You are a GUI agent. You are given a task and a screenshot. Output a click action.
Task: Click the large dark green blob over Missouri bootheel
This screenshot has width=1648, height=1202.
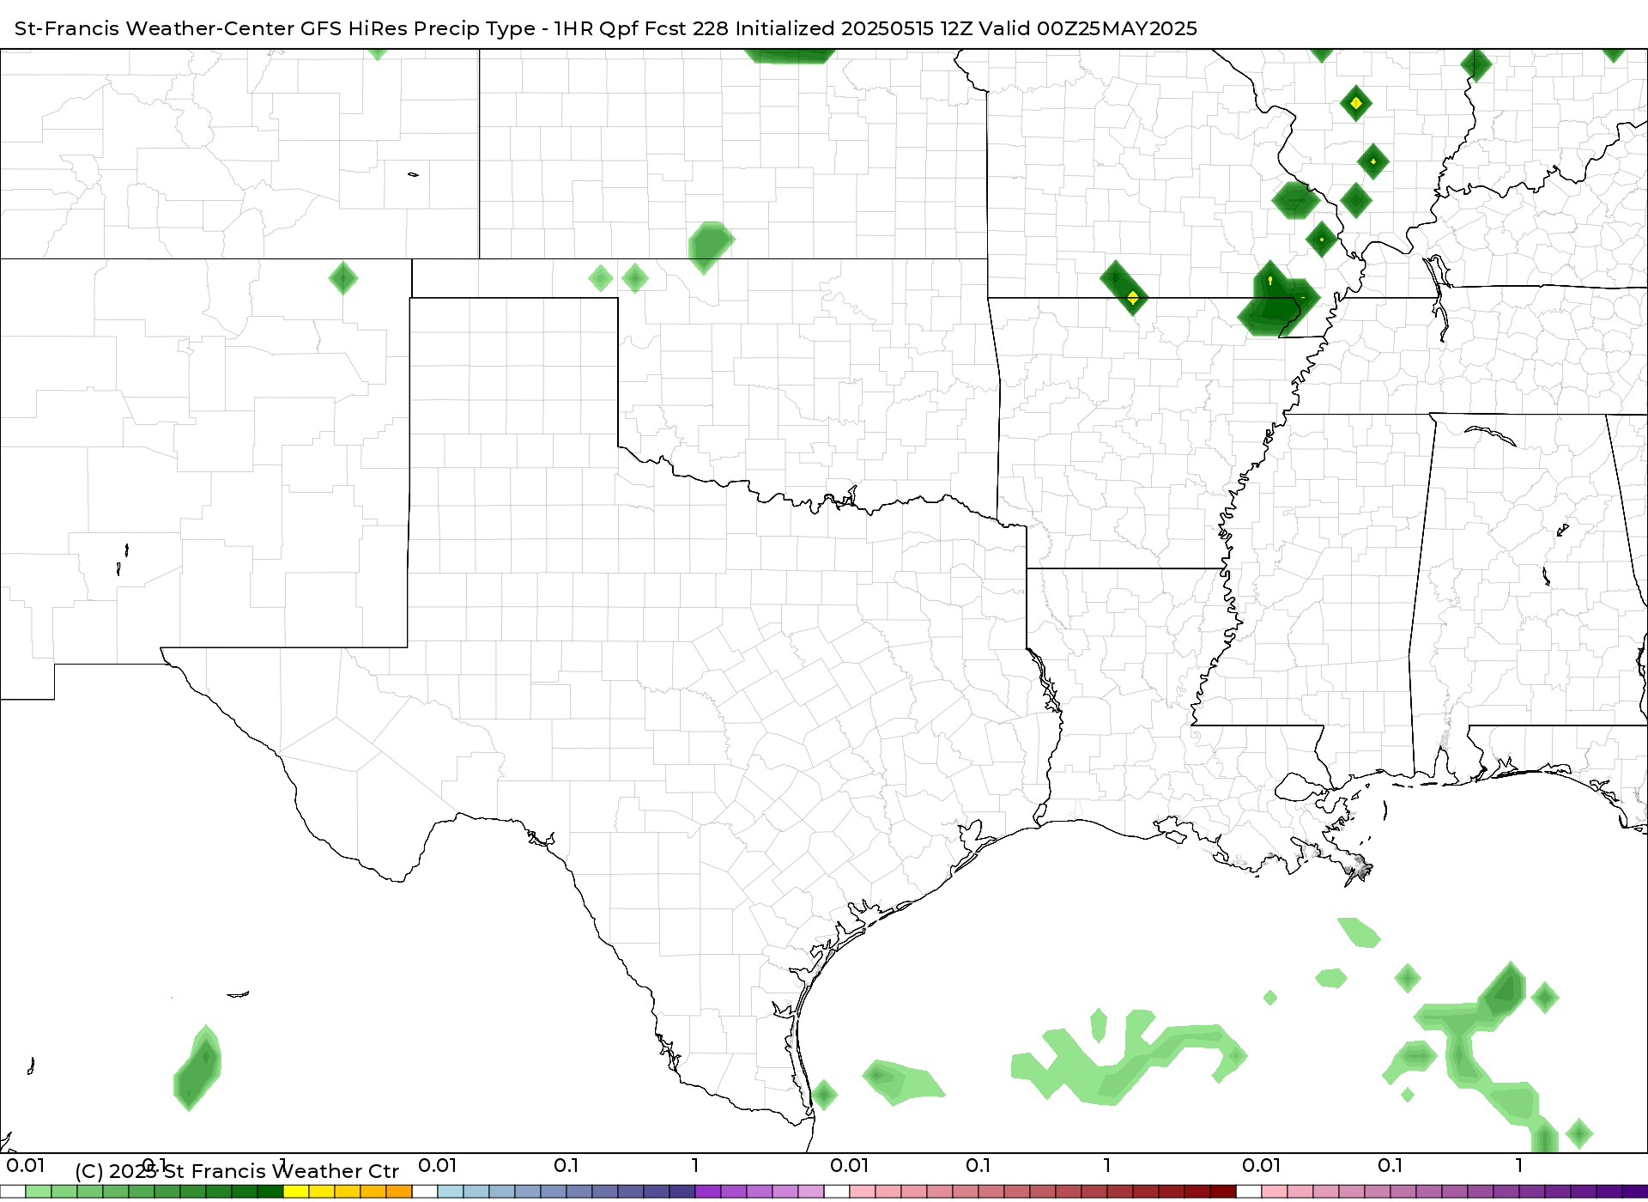tap(1277, 300)
